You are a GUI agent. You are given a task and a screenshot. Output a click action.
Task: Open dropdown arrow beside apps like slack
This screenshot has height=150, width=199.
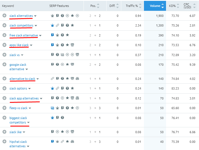31,45
